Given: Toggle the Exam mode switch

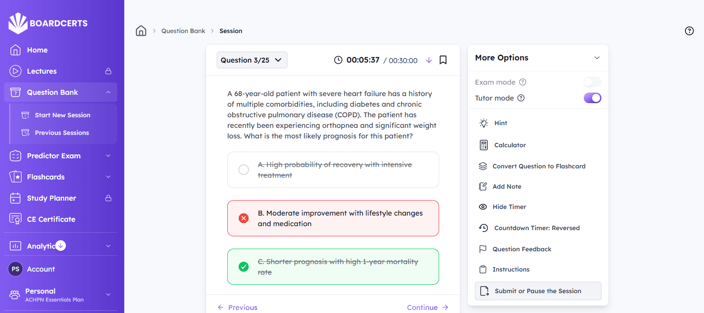Looking at the screenshot, I should coord(593,82).
